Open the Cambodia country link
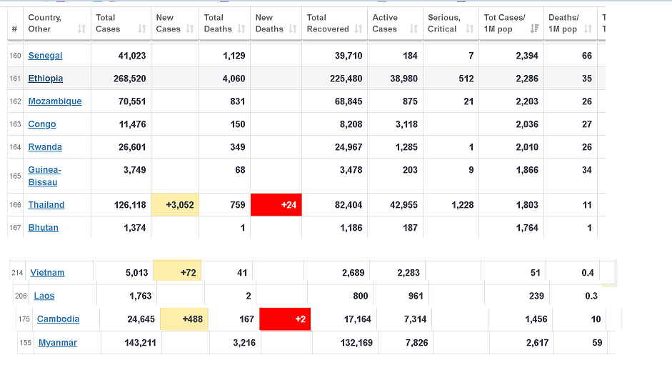The width and height of the screenshot is (672, 380). coord(59,319)
